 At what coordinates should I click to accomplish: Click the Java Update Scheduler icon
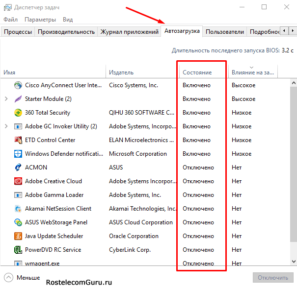pyautogui.click(x=18, y=236)
